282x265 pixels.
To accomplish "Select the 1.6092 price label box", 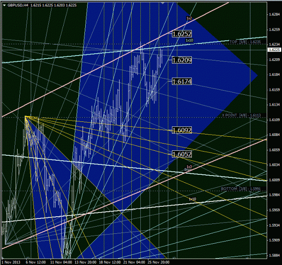I will click(x=182, y=130).
